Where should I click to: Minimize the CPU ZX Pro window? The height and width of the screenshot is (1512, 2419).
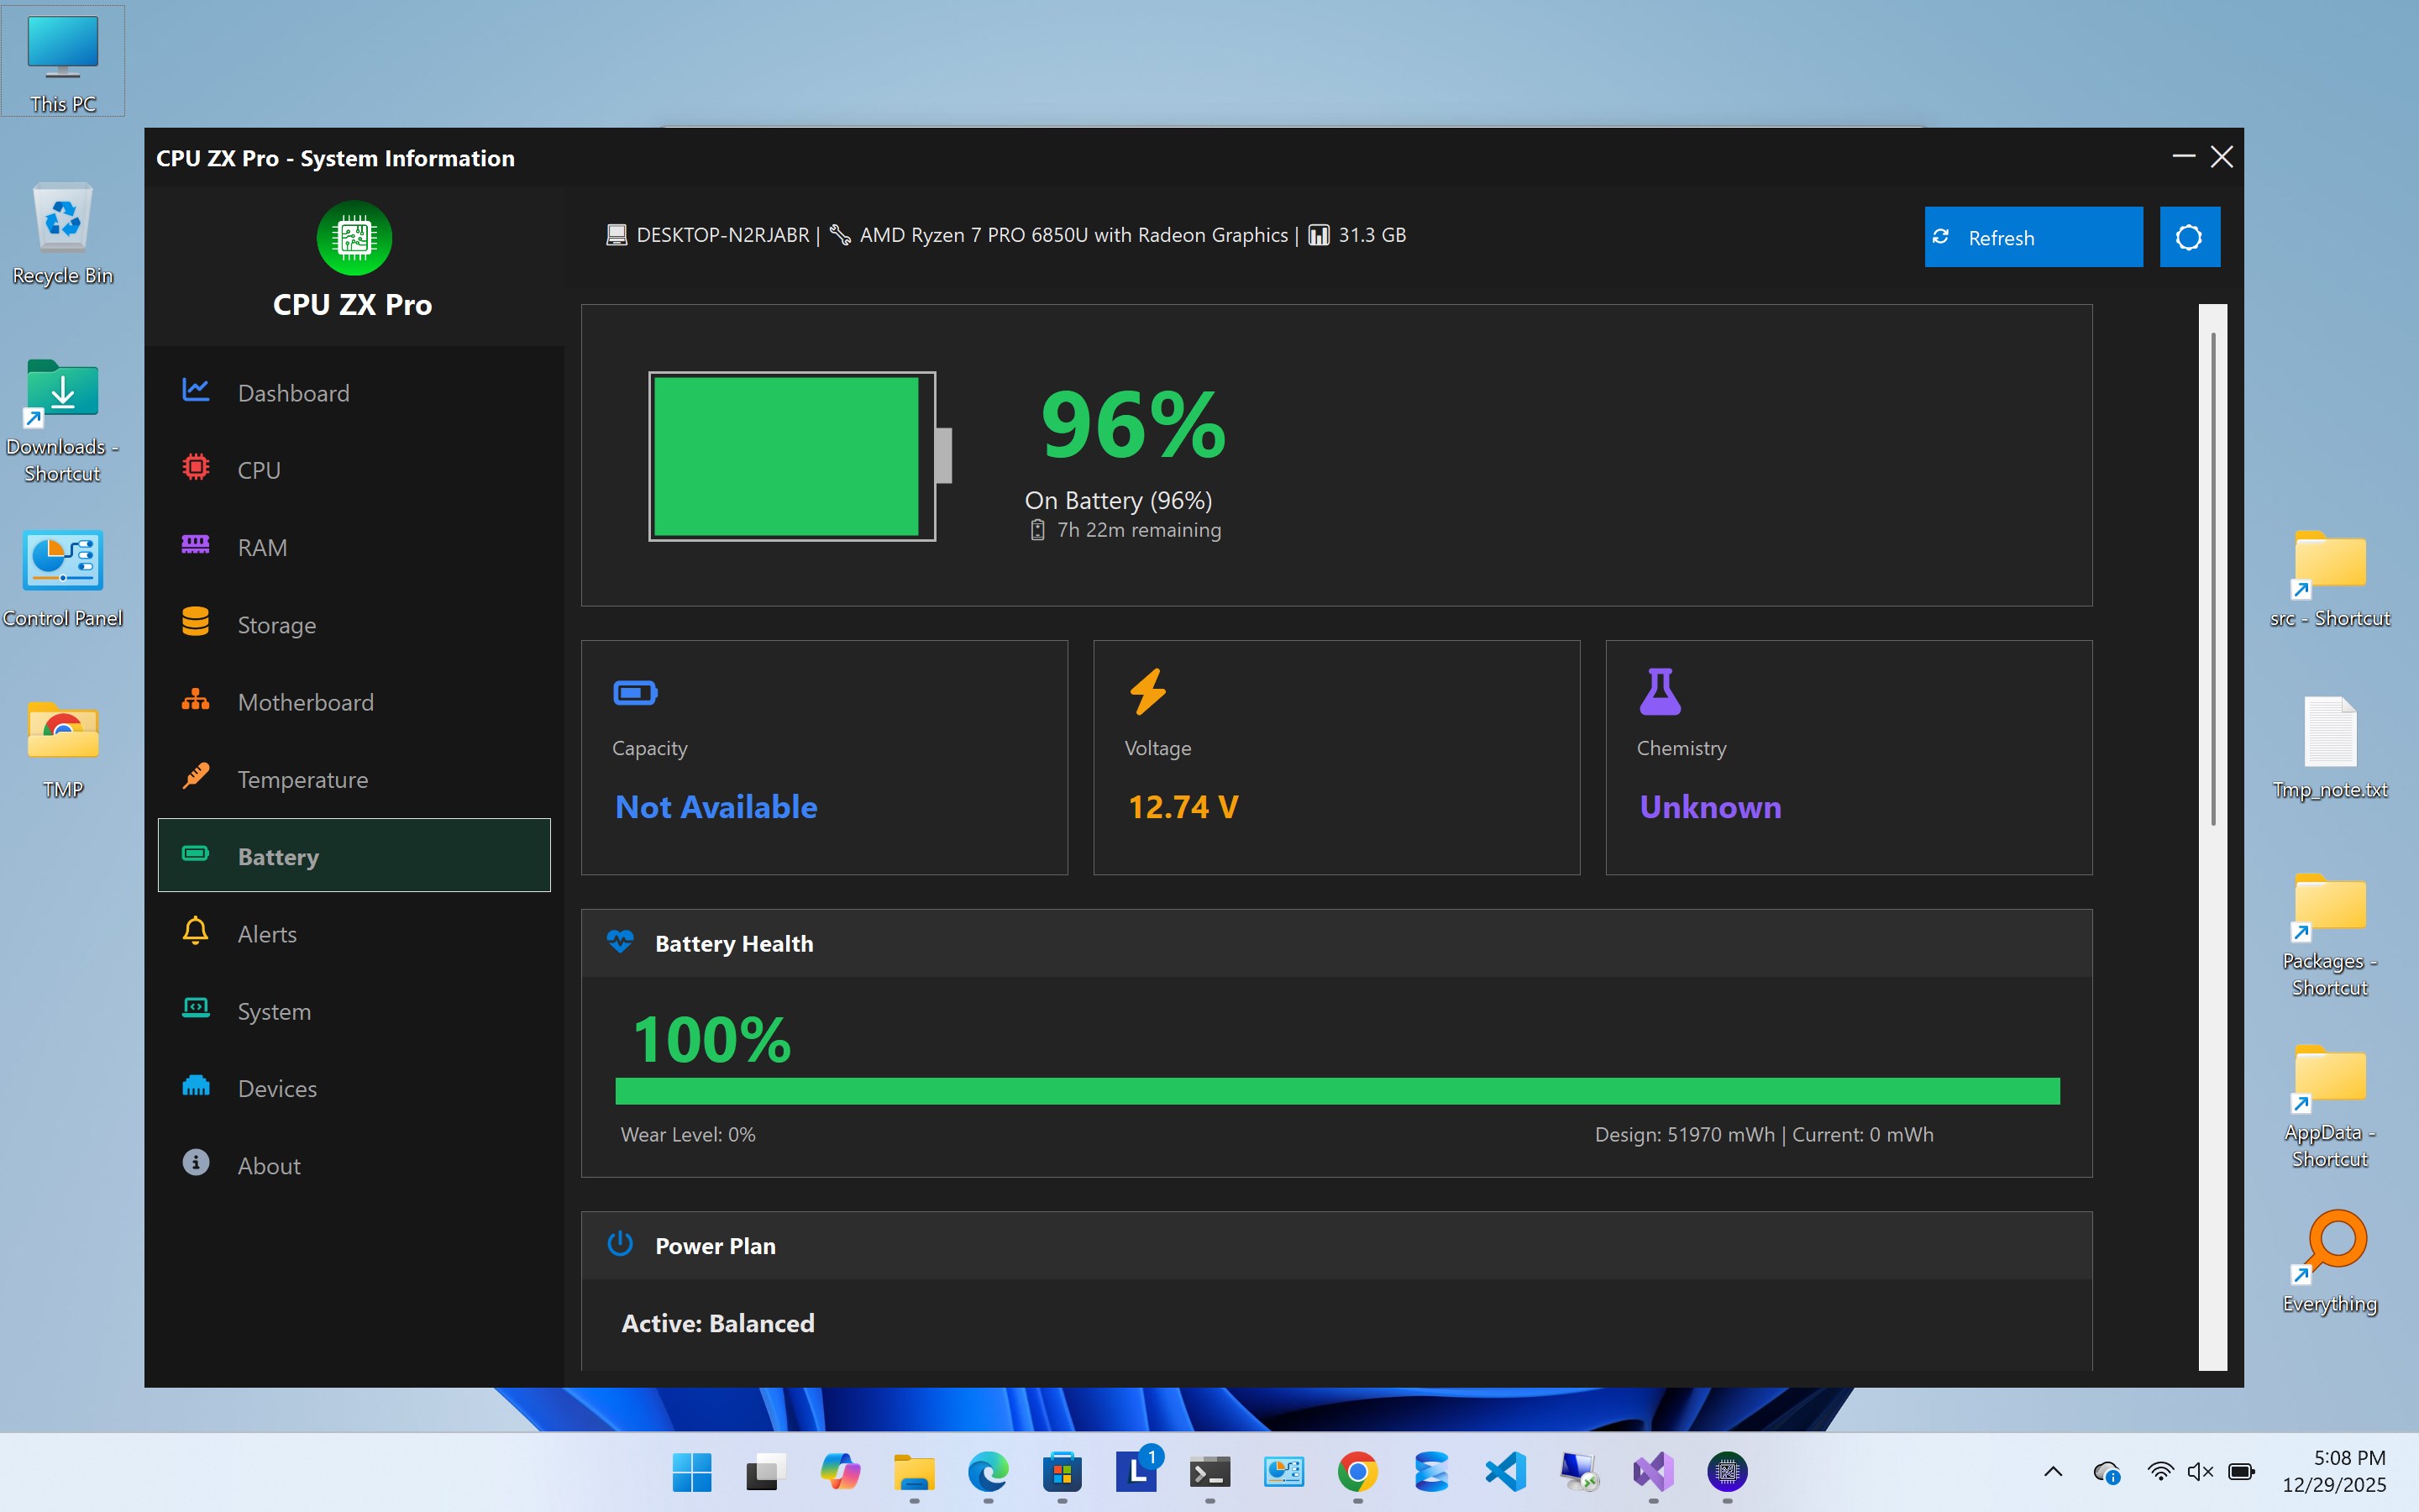(2183, 157)
